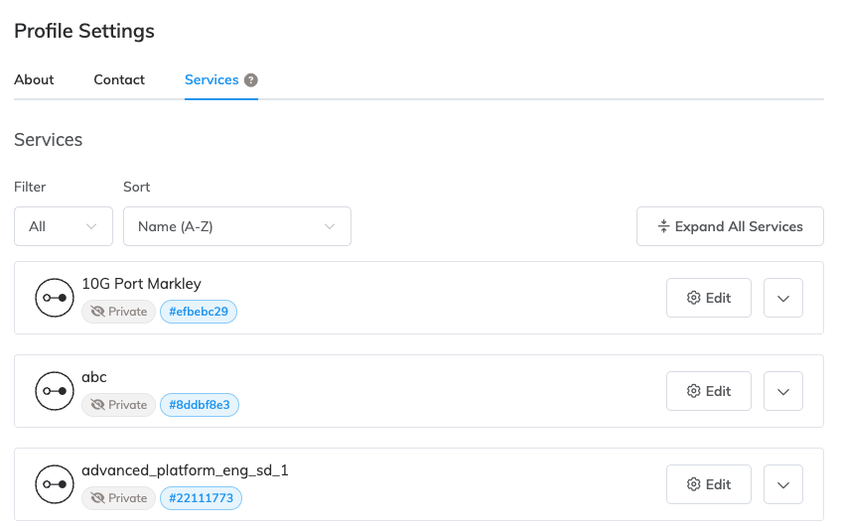Click the #efbebc29 ID tag
The height and width of the screenshot is (527, 842).
199,312
